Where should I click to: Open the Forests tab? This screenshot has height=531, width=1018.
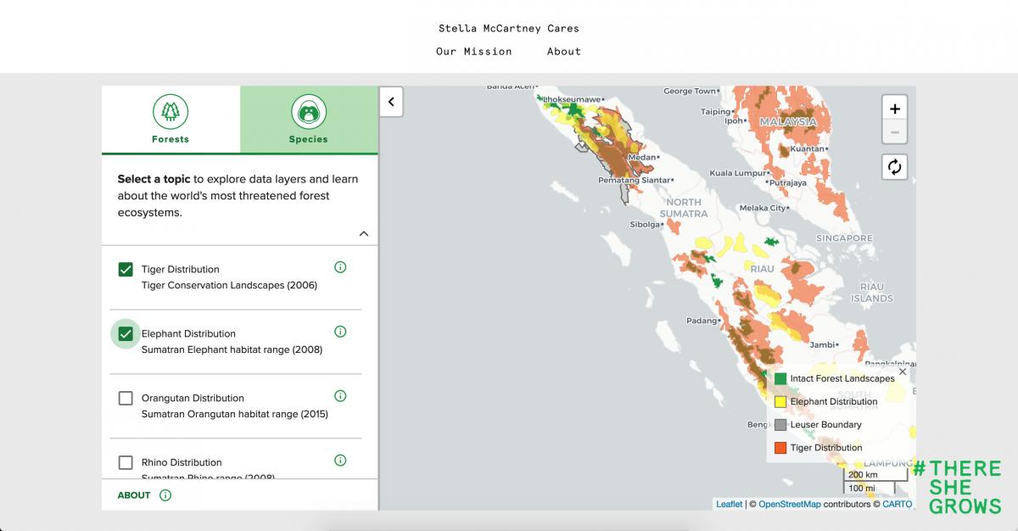[171, 119]
